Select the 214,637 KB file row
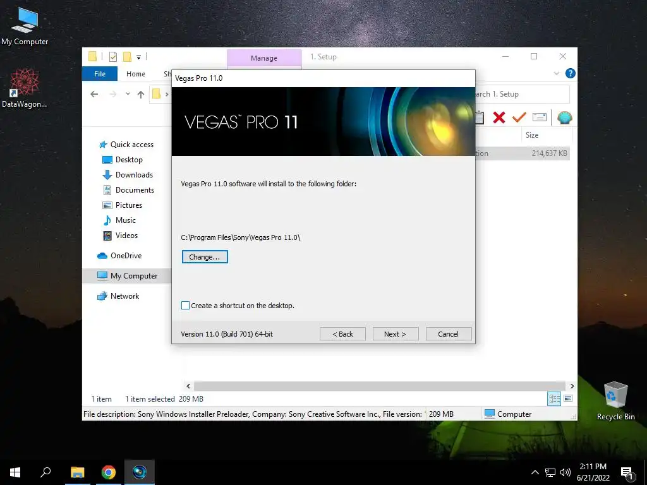The height and width of the screenshot is (485, 647). click(523, 153)
